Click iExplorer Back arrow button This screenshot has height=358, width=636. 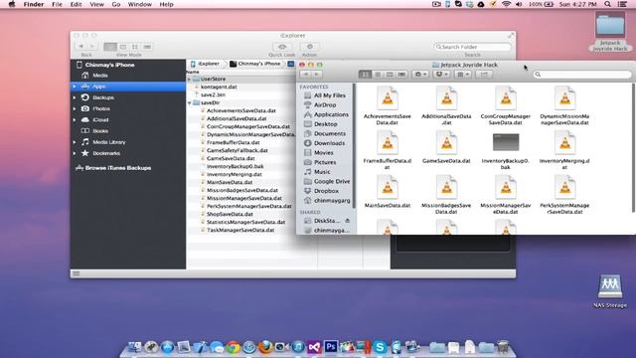coord(81,47)
